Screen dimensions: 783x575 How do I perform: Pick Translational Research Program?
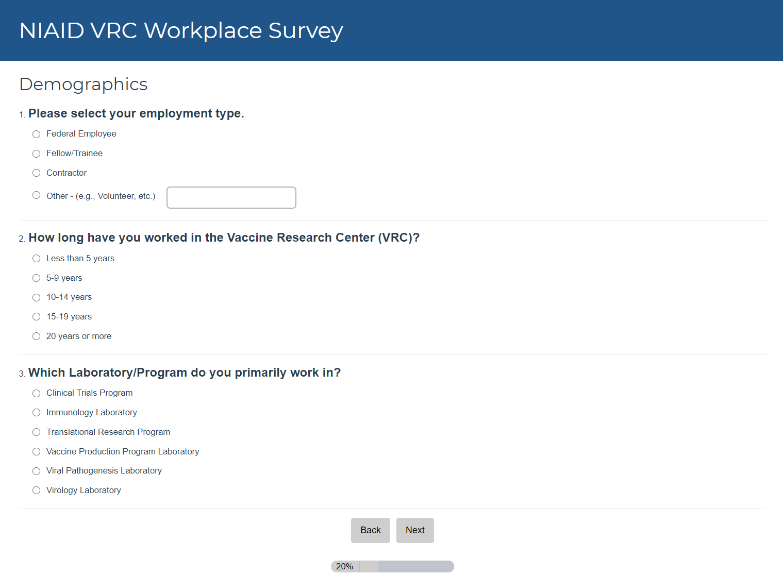tap(36, 432)
